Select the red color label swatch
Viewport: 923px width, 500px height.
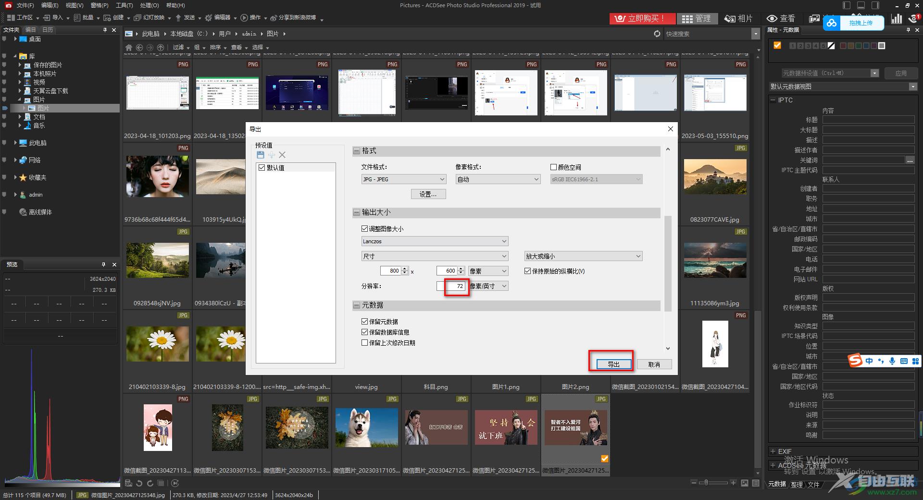843,46
